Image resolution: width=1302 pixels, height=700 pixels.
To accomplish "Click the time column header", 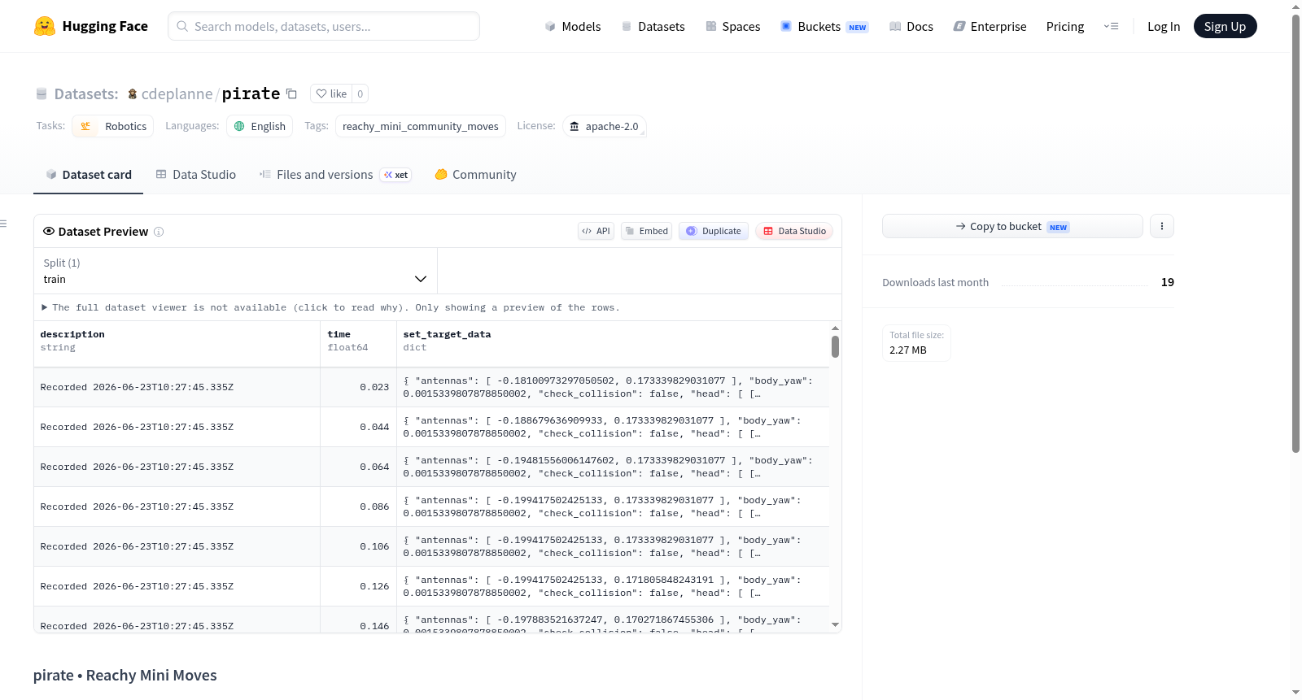I will click(358, 344).
